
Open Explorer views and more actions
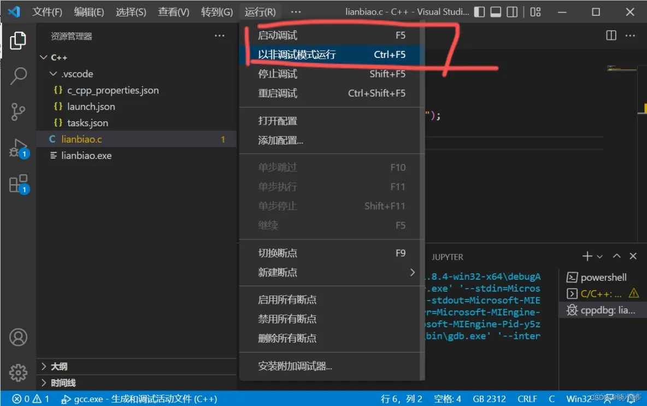pos(220,36)
